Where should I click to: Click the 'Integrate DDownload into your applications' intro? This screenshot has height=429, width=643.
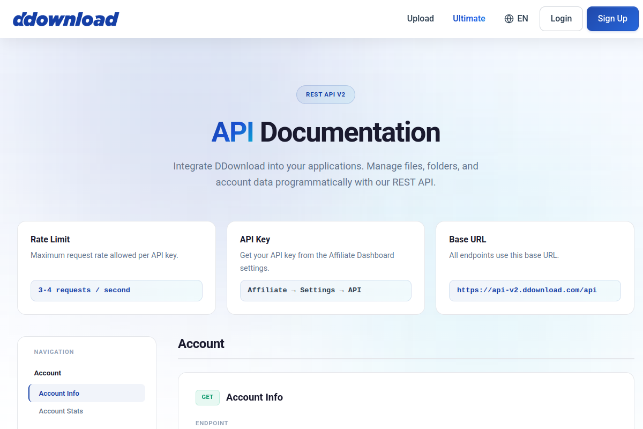(x=326, y=174)
